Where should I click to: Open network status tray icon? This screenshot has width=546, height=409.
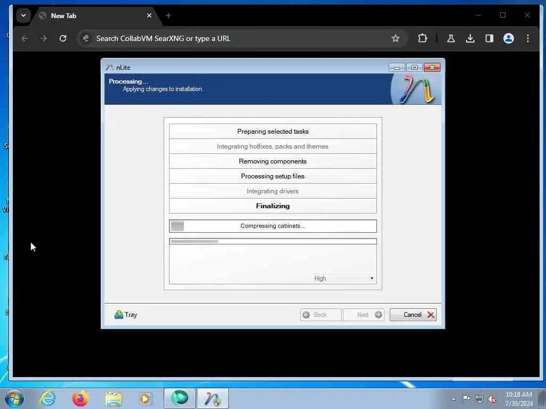(479, 399)
